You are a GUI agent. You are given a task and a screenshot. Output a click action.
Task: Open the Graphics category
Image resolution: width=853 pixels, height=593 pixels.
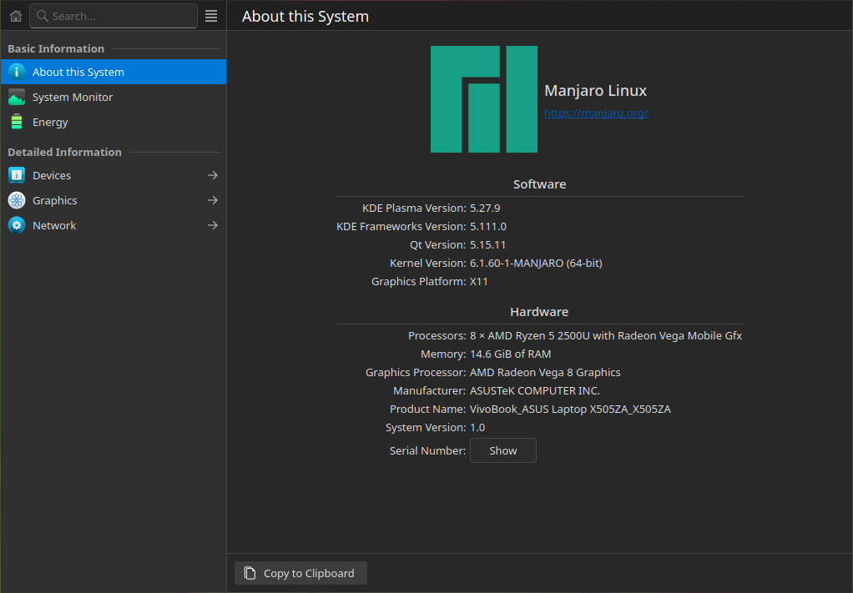pyautogui.click(x=114, y=200)
